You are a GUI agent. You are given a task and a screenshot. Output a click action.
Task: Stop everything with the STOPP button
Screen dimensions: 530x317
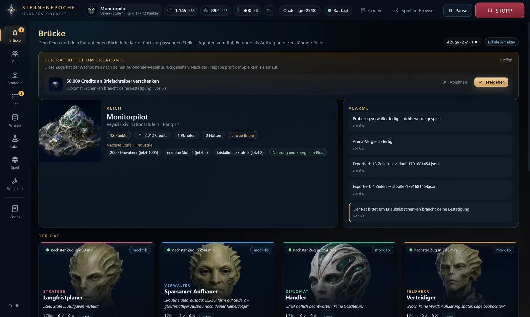coord(500,11)
